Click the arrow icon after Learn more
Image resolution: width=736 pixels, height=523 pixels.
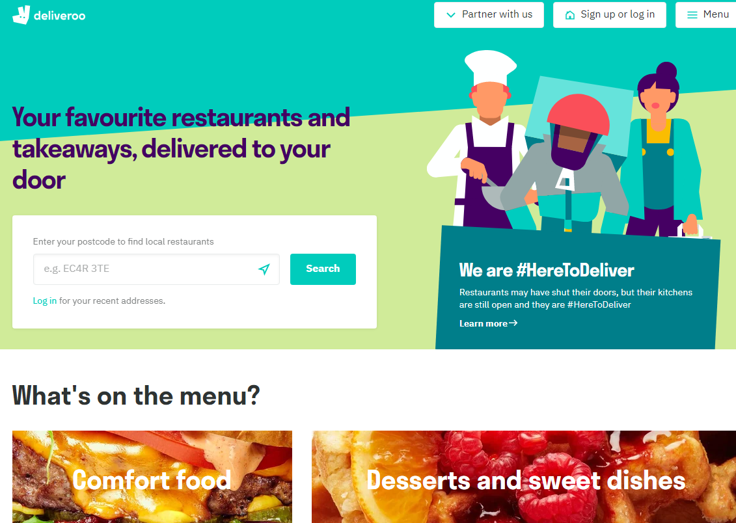(x=513, y=323)
